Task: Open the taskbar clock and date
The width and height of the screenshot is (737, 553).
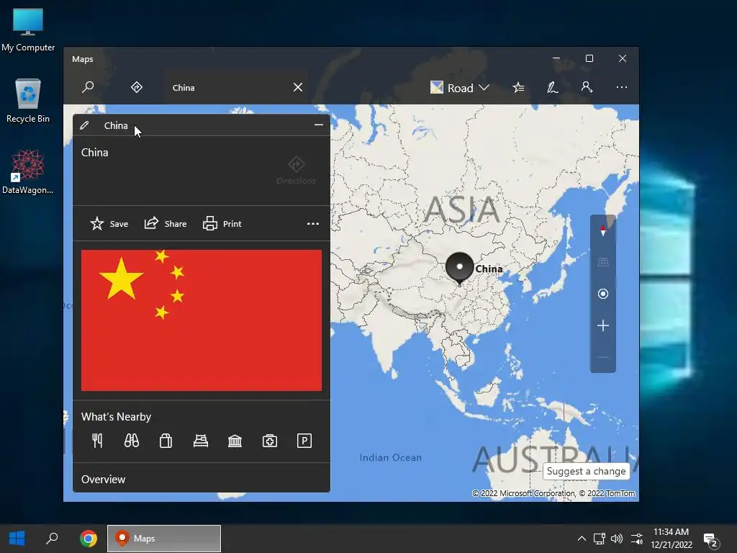Action: click(672, 539)
